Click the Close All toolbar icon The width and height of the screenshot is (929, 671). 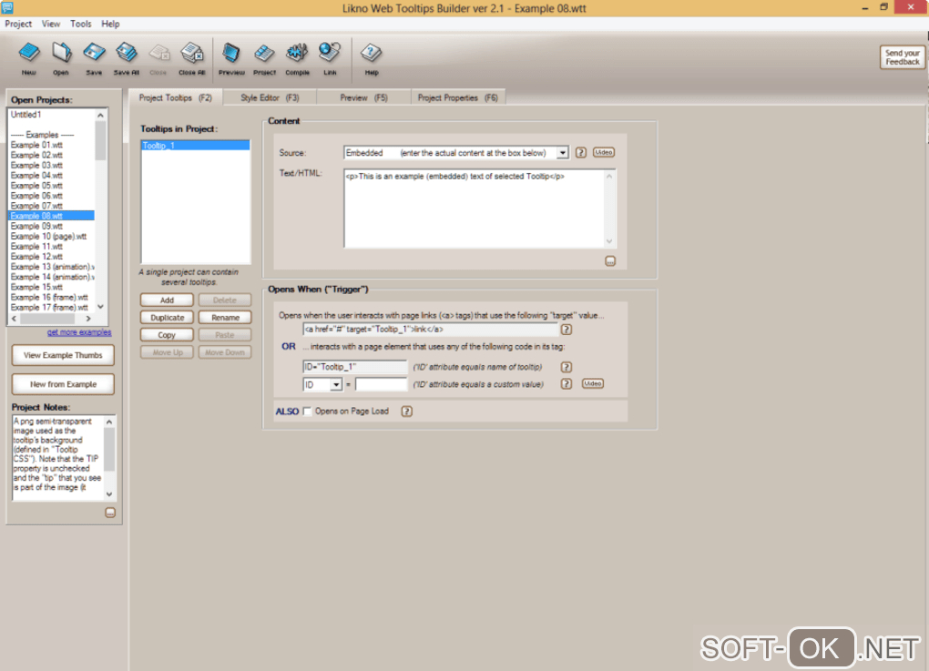(192, 58)
